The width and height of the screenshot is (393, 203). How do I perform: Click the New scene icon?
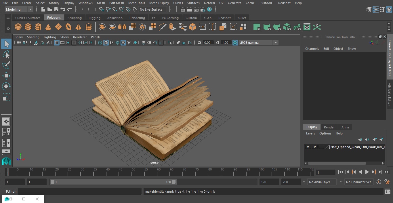coord(43,10)
